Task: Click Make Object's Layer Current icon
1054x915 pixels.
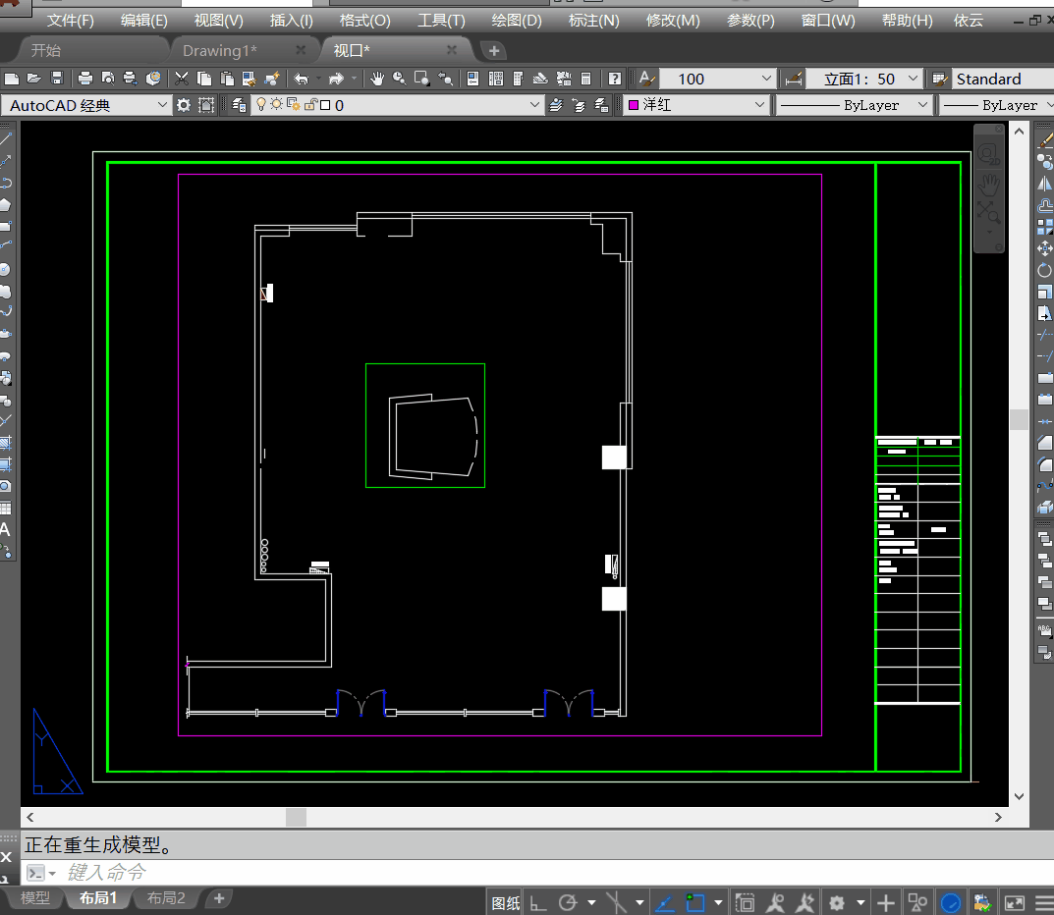Action: 556,105
